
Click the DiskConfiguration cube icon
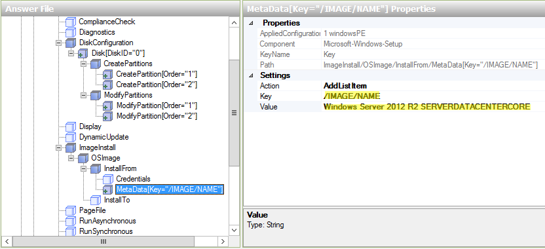71,43
